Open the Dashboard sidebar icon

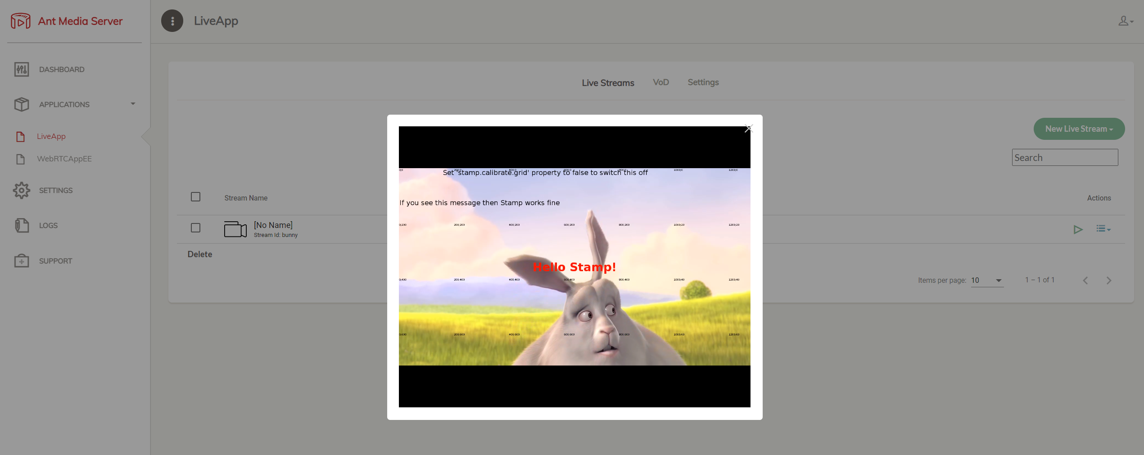(21, 69)
